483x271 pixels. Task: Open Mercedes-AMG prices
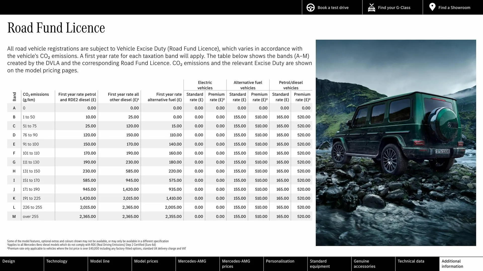click(236, 264)
